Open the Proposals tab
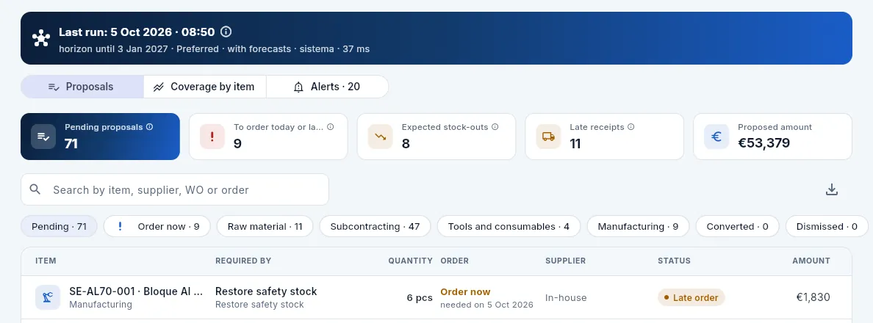The width and height of the screenshot is (873, 323). (82, 87)
